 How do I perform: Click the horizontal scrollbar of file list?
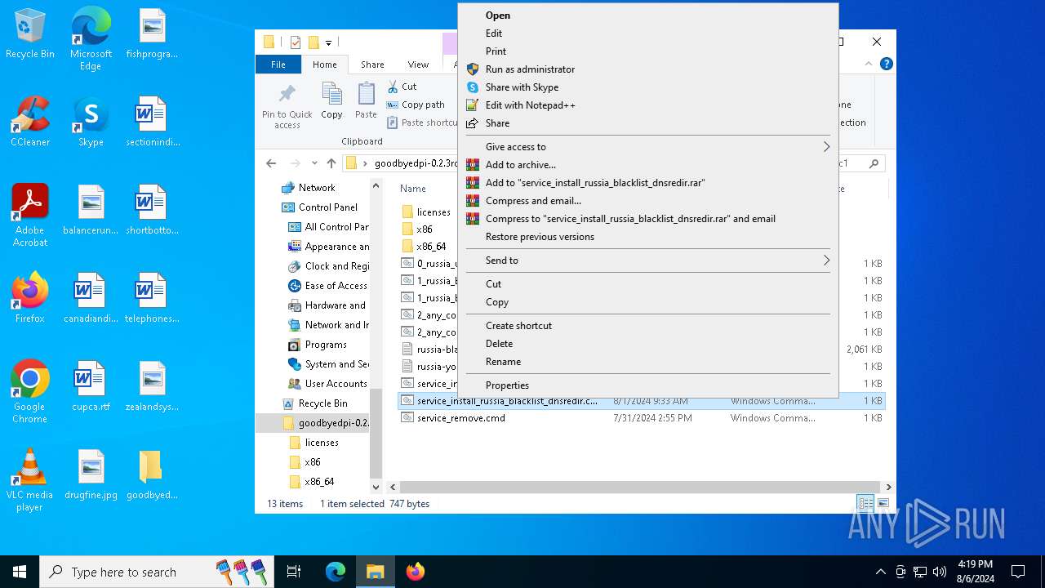pyautogui.click(x=639, y=487)
